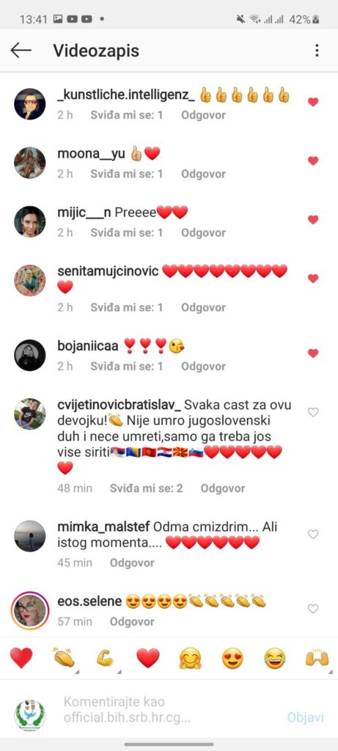Open _kunstliche.intelligenz_ profile picture
The height and width of the screenshot is (751, 338).
[29, 104]
